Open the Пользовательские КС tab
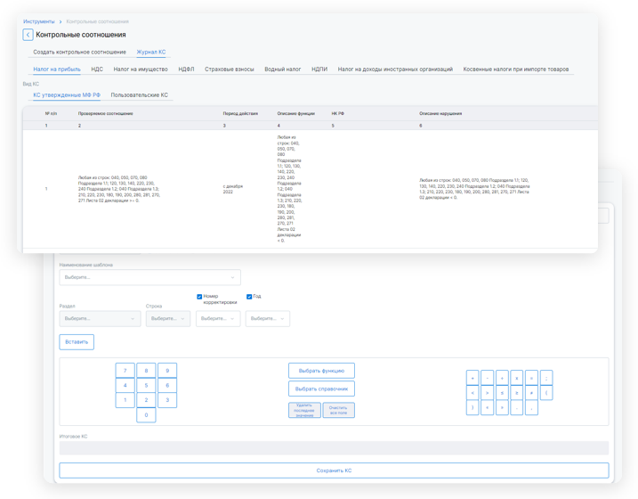 point(139,94)
